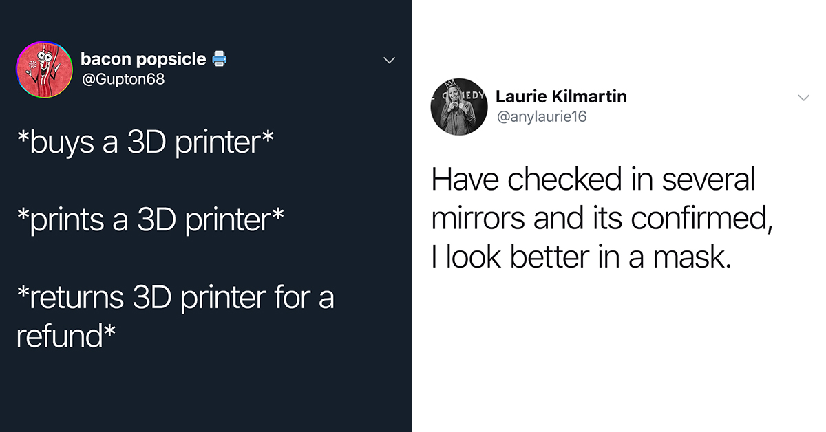The image size is (826, 432).
Task: Click the word "refund*" on the last line
Action: (x=65, y=336)
